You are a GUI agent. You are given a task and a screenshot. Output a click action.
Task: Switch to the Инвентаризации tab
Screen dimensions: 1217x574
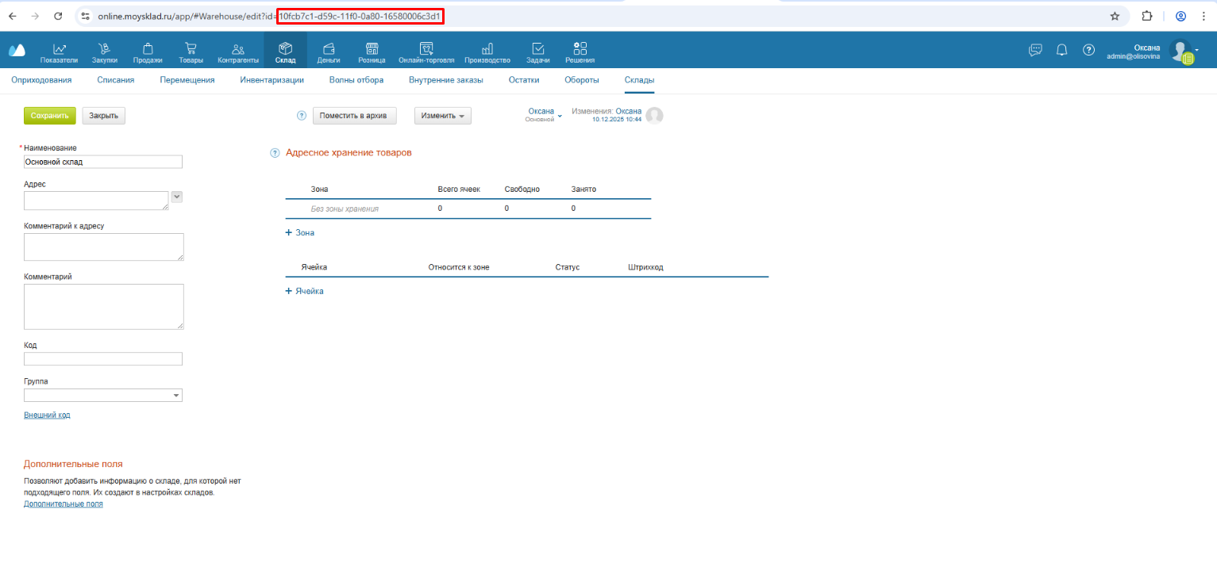click(272, 80)
